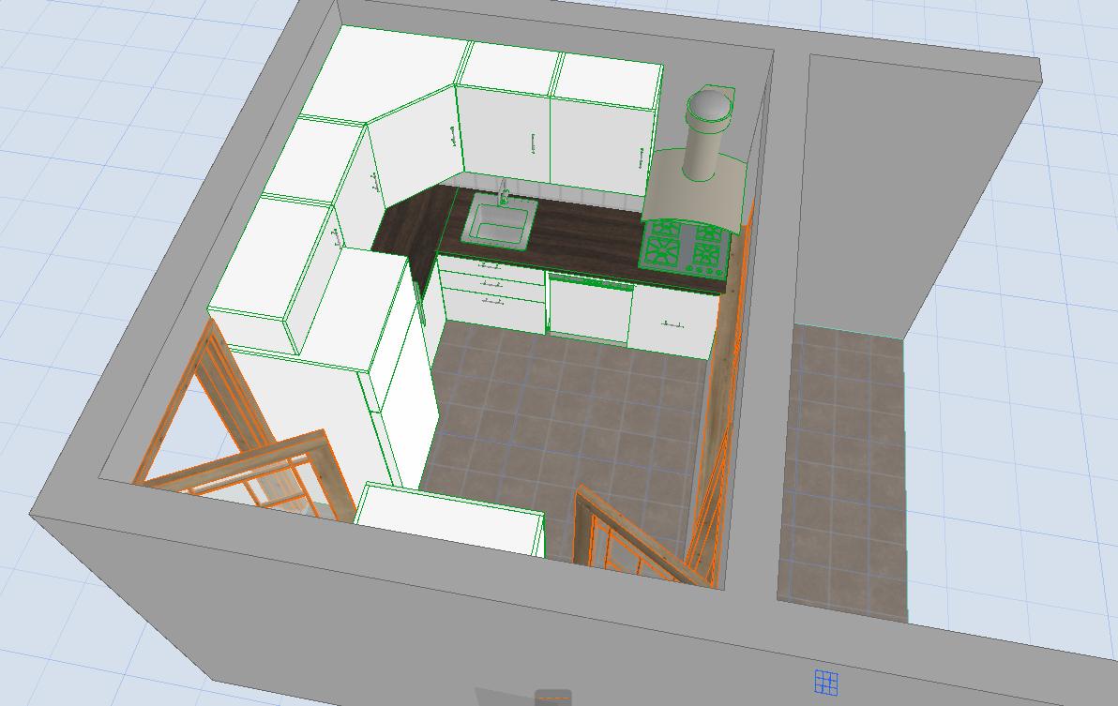Select the faucet behind the sink
This screenshot has height=706, width=1118.
[x=503, y=193]
